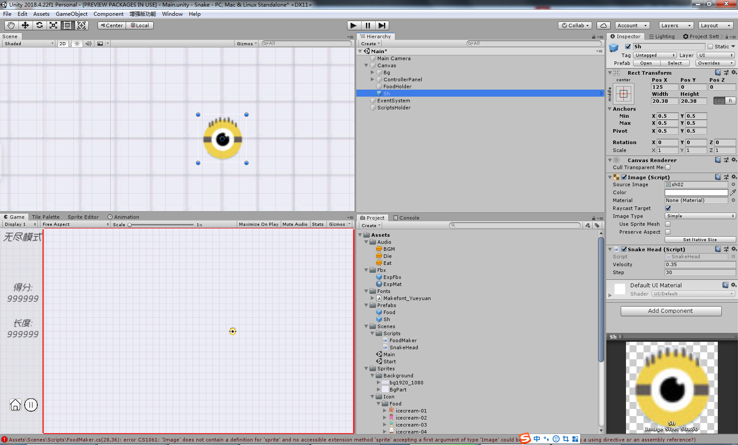Toggle Mute Audio in Game view
Screen dimensions: 738x445
295,224
